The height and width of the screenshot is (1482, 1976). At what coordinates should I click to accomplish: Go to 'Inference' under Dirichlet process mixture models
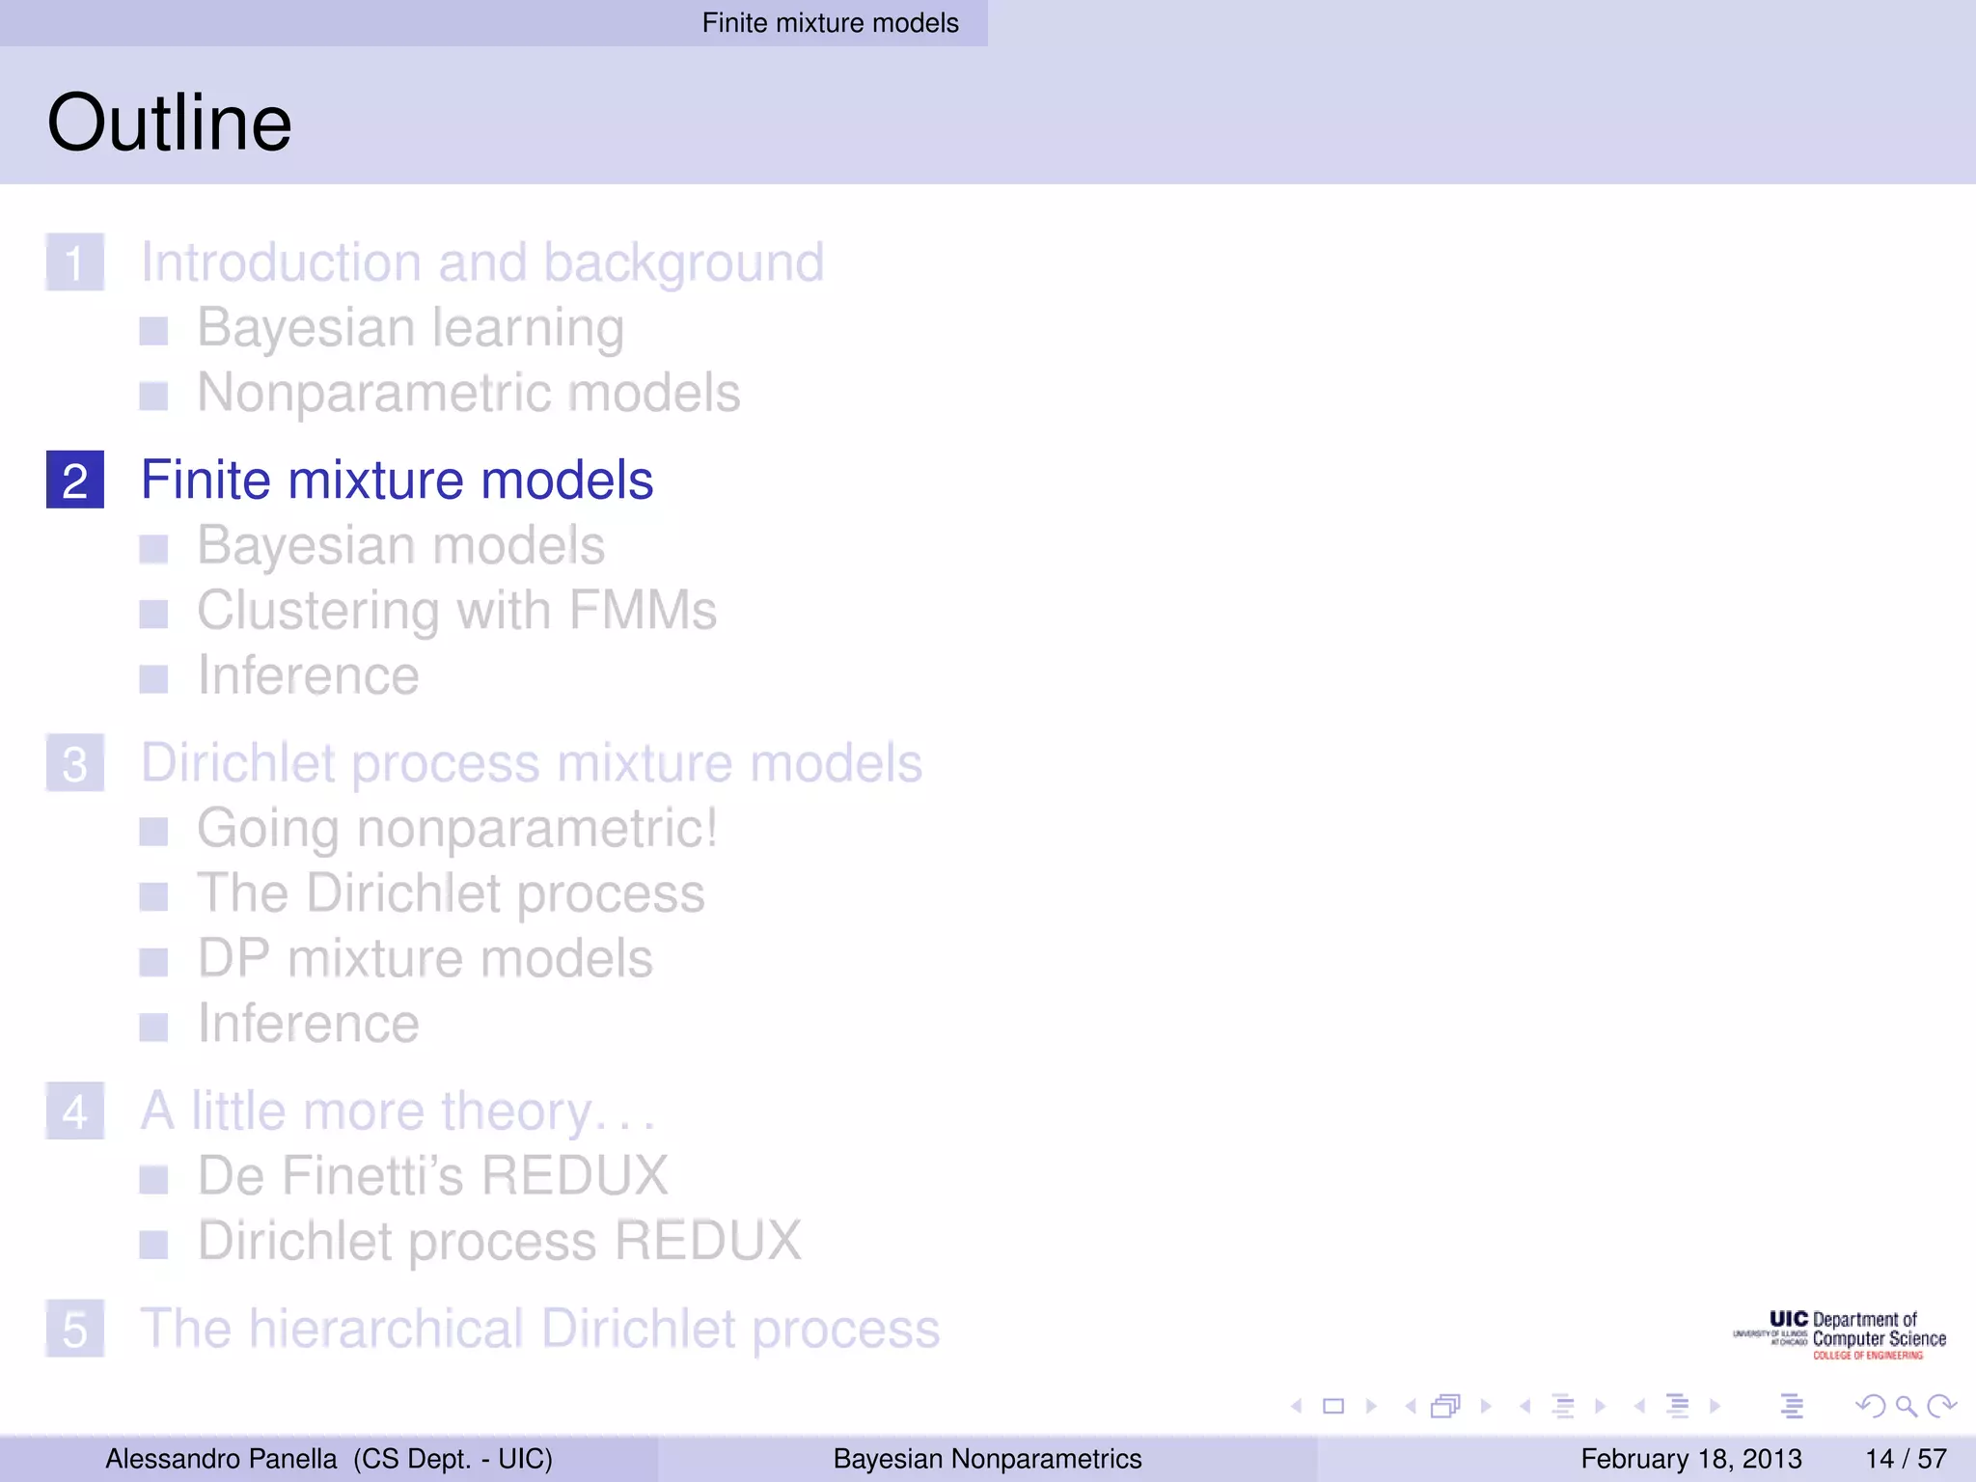[x=309, y=1024]
